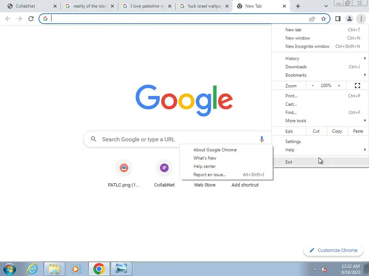Click Cut in the Edit row
This screenshot has width=369, height=276.
[316, 131]
